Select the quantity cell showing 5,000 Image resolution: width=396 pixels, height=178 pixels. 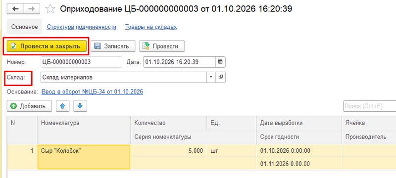(169, 151)
